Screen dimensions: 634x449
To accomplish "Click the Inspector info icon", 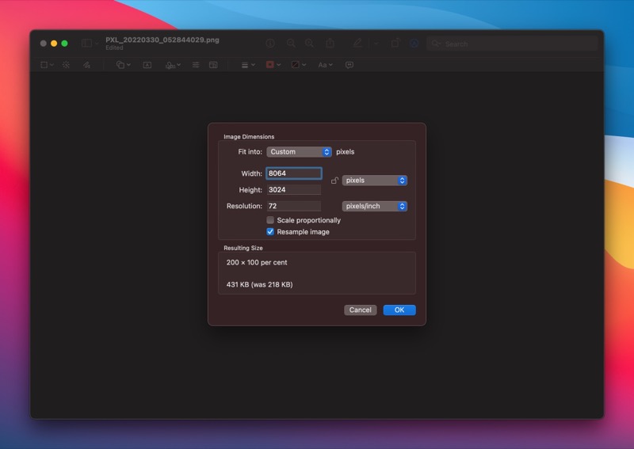I will tap(270, 44).
